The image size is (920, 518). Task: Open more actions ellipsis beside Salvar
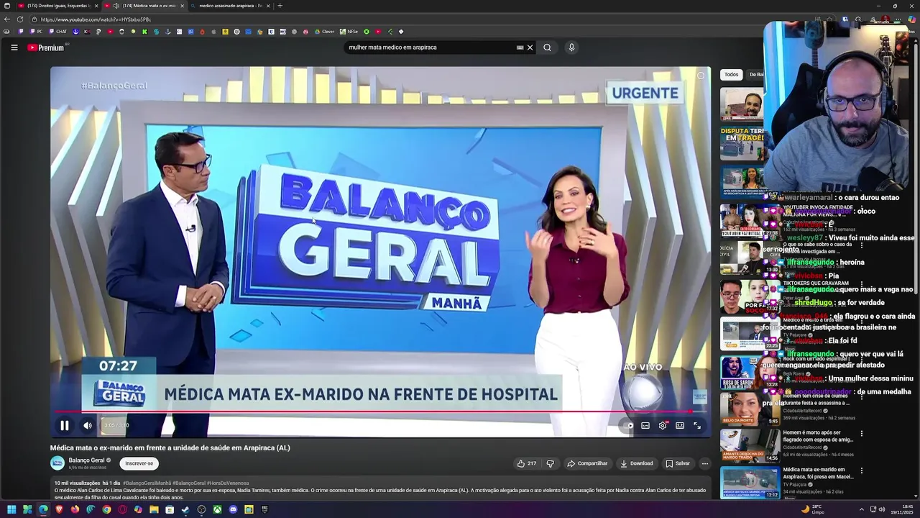click(705, 463)
